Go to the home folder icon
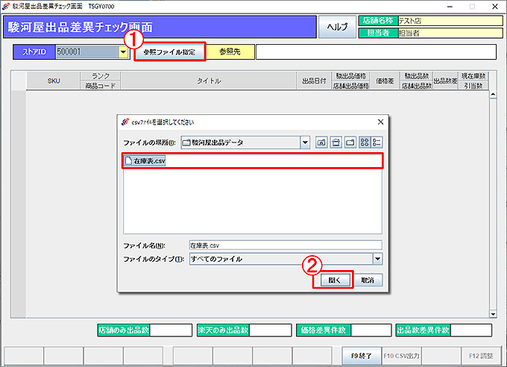The width and height of the screenshot is (507, 367). tap(336, 142)
